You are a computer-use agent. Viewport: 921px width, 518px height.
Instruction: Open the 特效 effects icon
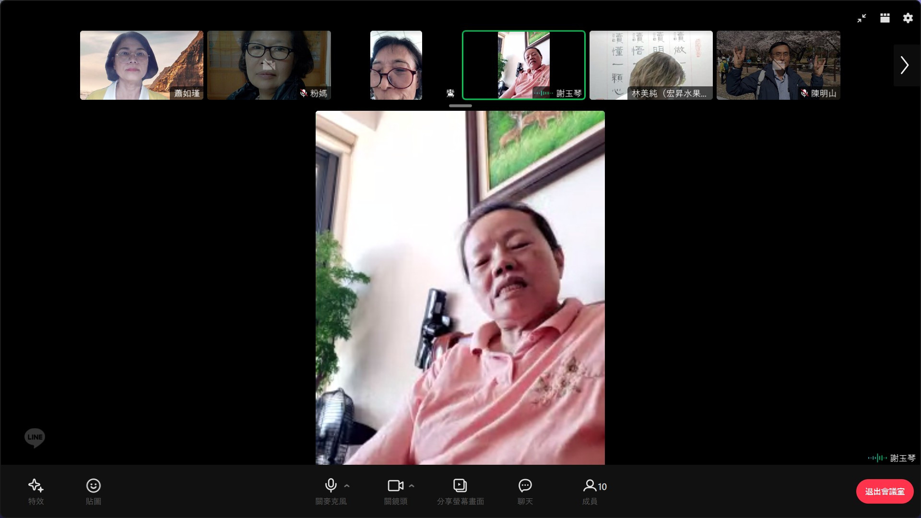click(x=36, y=486)
